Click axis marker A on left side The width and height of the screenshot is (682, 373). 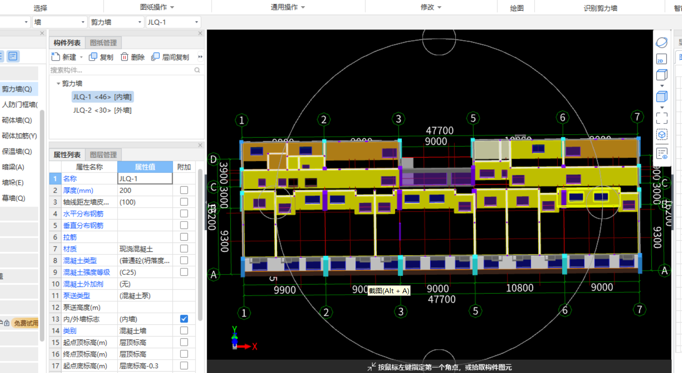(213, 275)
